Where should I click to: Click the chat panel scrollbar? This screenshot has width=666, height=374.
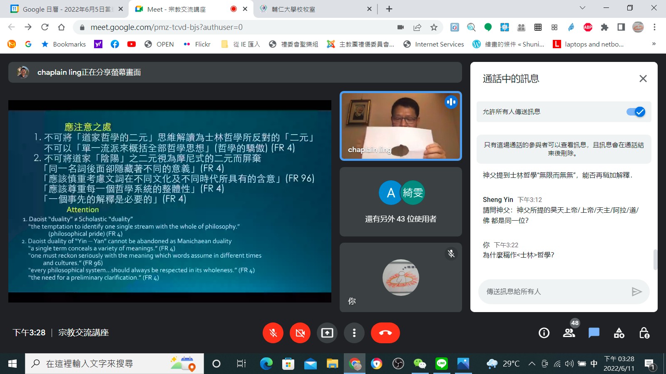tap(655, 259)
